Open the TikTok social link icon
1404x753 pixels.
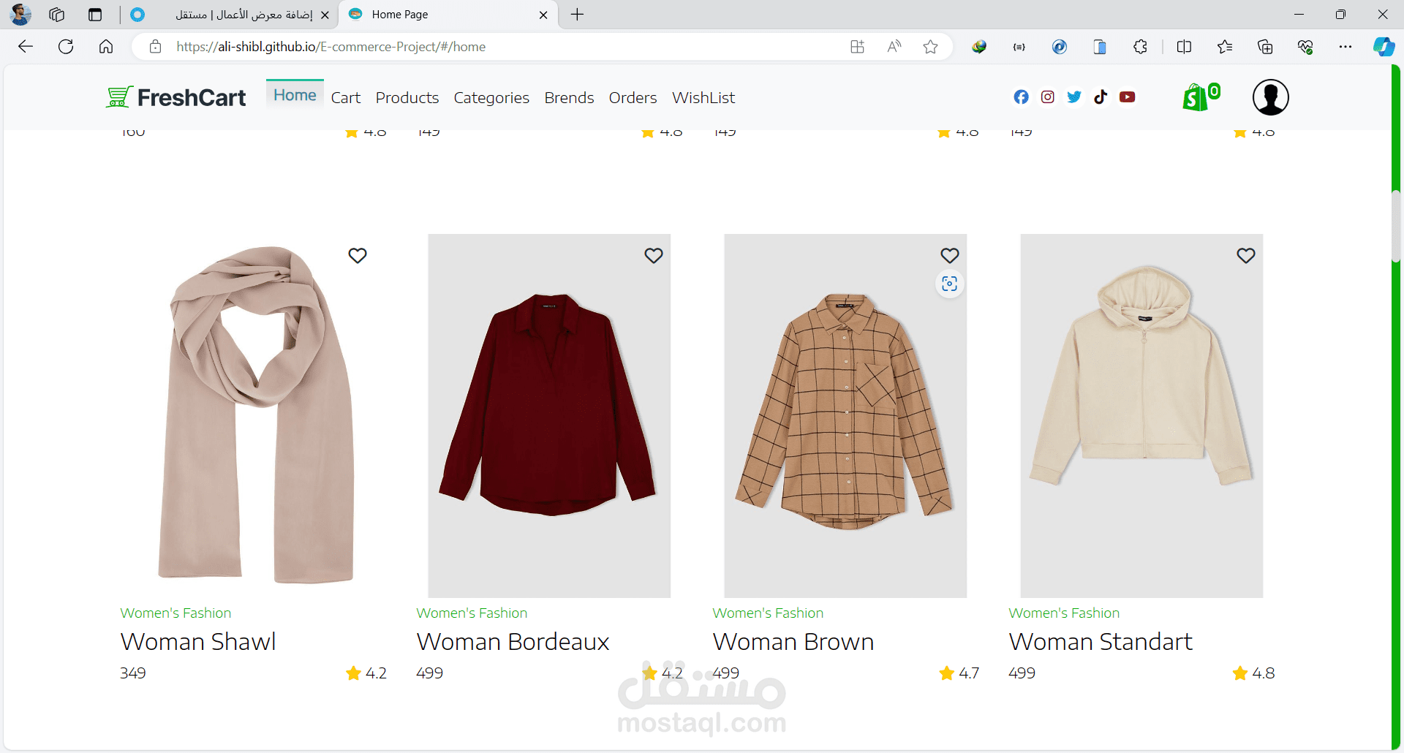1101,97
